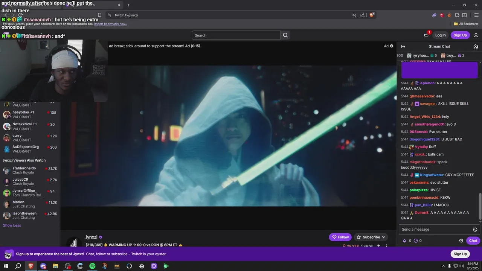Image resolution: width=482 pixels, height=271 pixels.
Task: Open haeyoday VALORANT channel
Action: point(30,114)
